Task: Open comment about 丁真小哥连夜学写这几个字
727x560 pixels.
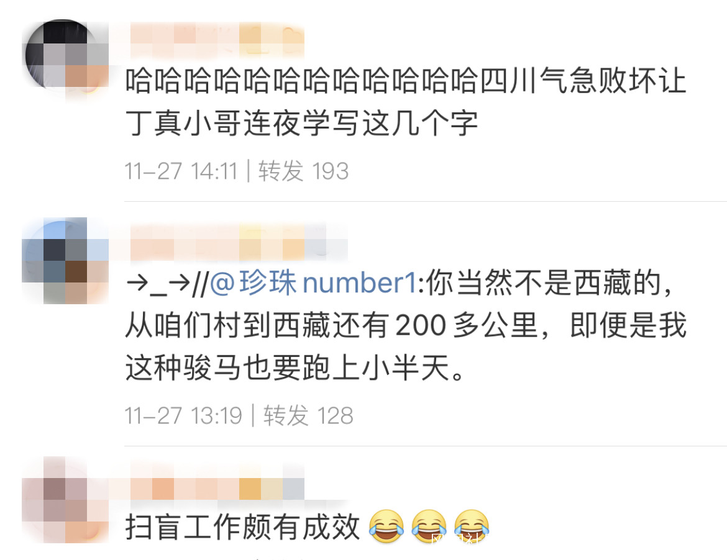Action: 406,102
